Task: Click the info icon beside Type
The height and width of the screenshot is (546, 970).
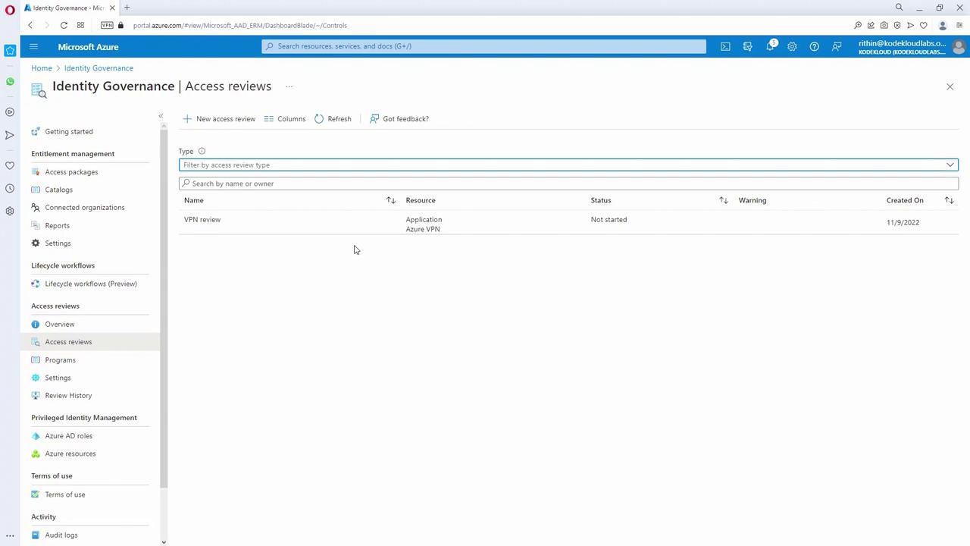Action: point(202,151)
